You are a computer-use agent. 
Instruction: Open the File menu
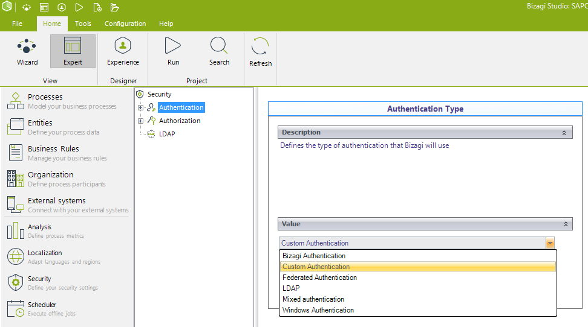coord(18,24)
